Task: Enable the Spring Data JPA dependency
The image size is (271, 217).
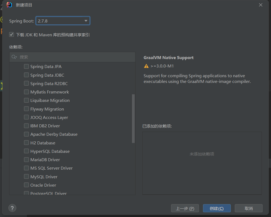Action: point(26,66)
